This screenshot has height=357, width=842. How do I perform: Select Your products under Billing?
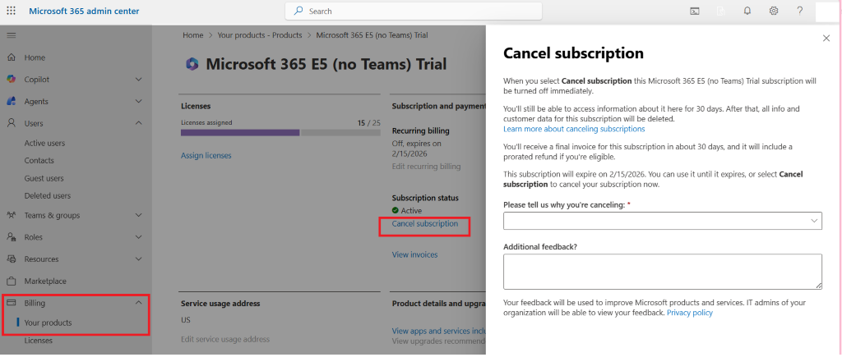coord(48,323)
